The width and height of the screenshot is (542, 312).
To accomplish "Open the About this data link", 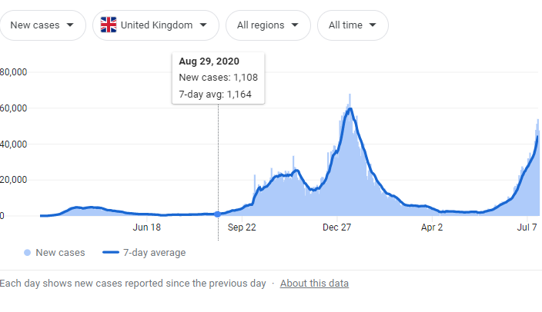I will tap(314, 284).
